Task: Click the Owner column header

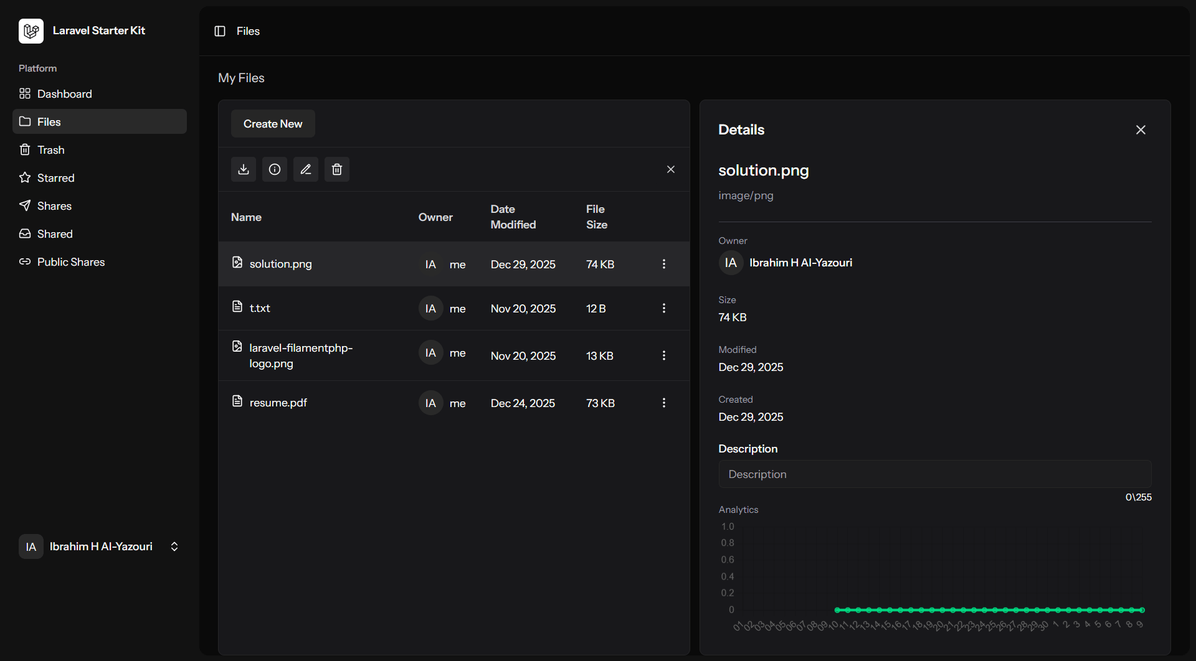Action: (x=435, y=217)
